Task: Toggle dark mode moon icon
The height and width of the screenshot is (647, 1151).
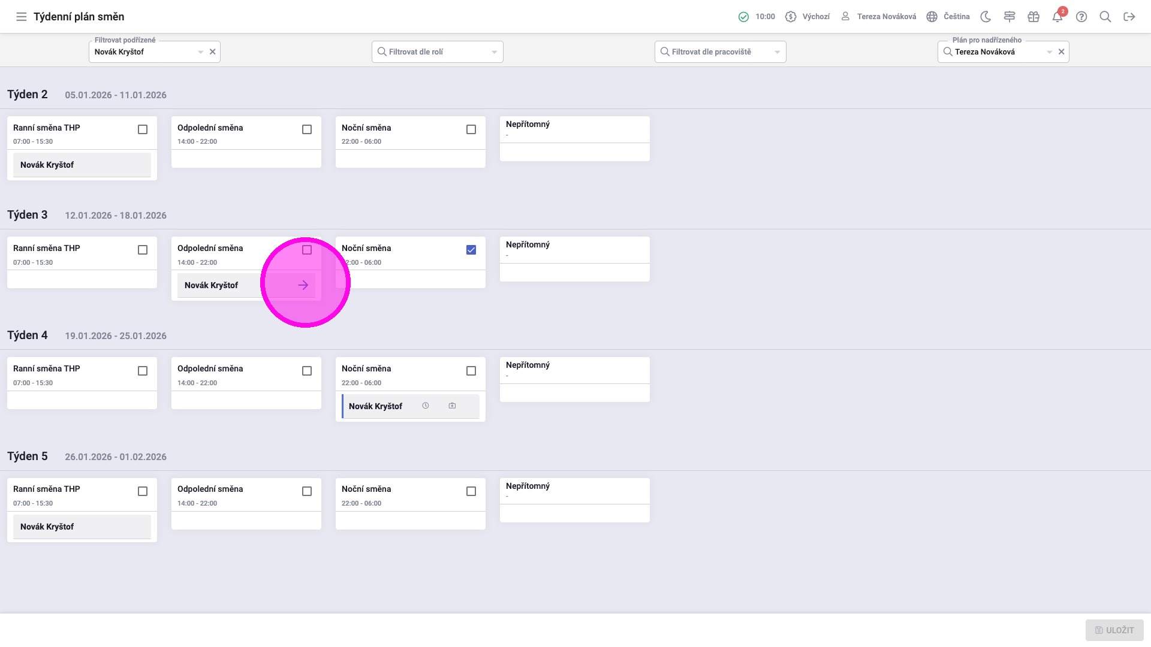Action: pyautogui.click(x=986, y=17)
